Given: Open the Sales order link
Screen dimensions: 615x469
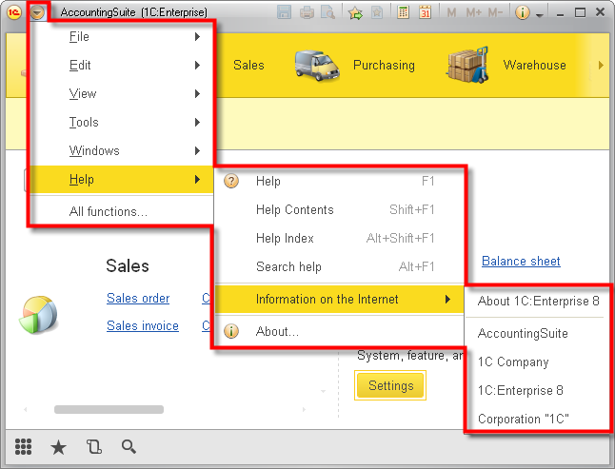Looking at the screenshot, I should [x=138, y=299].
